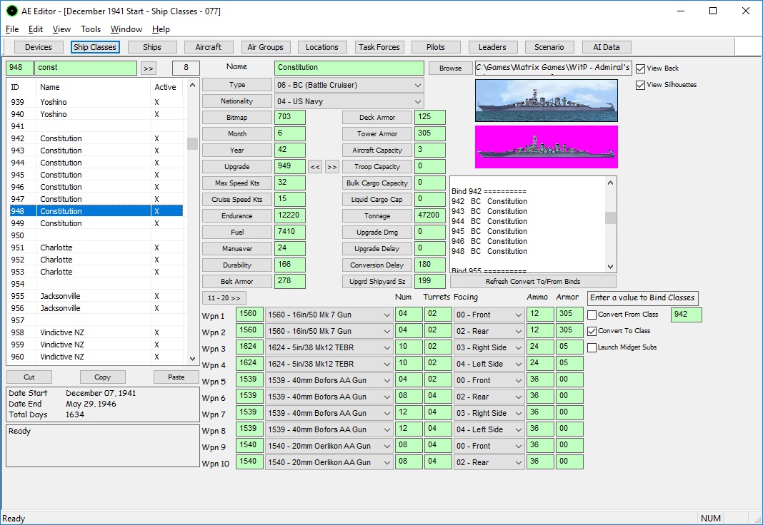
Task: Open the Tools menu
Action: 91,29
